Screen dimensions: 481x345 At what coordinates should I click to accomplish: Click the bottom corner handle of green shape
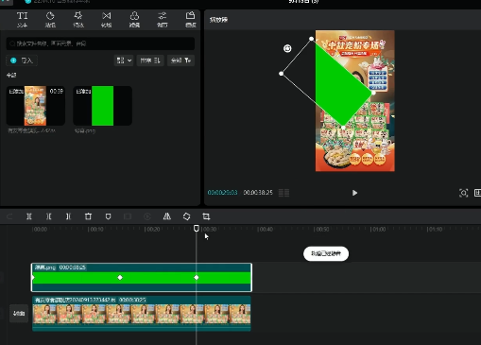click(343, 128)
